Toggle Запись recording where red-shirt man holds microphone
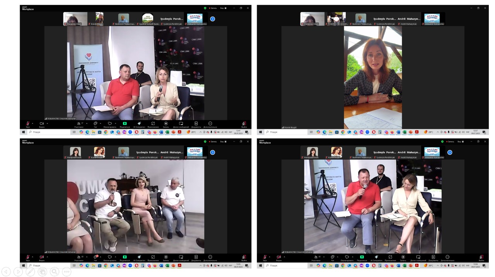 pyautogui.click(x=403, y=258)
